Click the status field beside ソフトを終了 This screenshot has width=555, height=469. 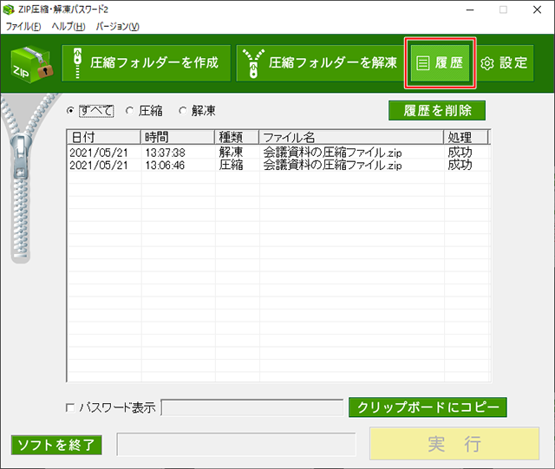coord(237,444)
